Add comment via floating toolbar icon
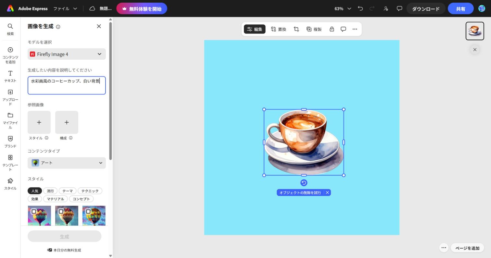Viewport: 491px width, 258px height. [343, 29]
